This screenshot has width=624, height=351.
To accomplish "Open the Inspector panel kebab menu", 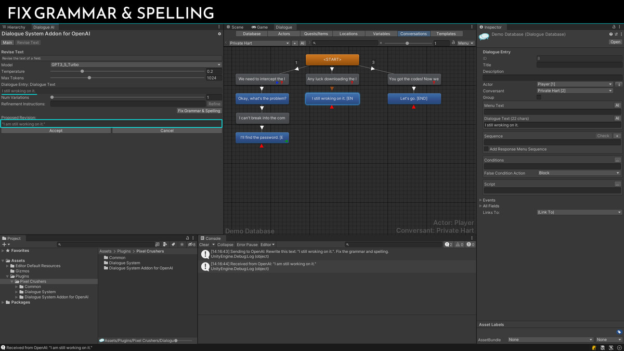I will [x=620, y=27].
